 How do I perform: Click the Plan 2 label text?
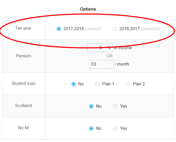click(x=139, y=84)
